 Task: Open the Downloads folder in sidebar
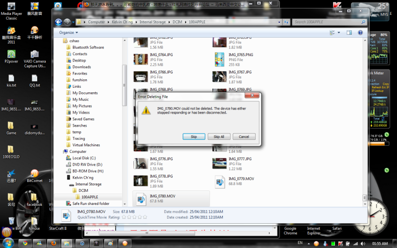(x=81, y=67)
